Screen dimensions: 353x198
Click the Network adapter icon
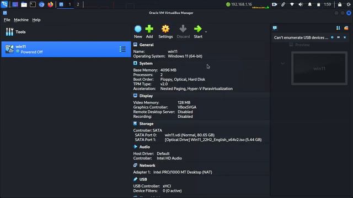(135, 165)
